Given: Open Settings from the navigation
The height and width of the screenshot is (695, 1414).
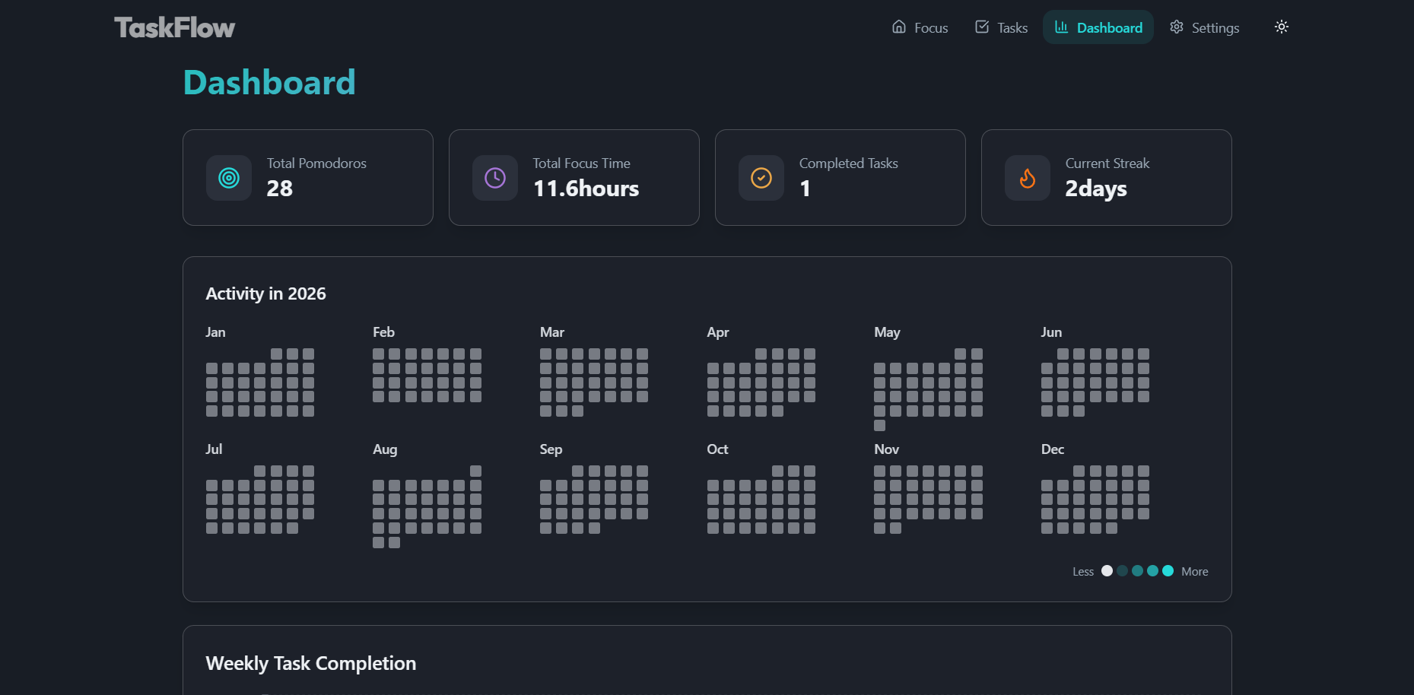Looking at the screenshot, I should 1204,27.
